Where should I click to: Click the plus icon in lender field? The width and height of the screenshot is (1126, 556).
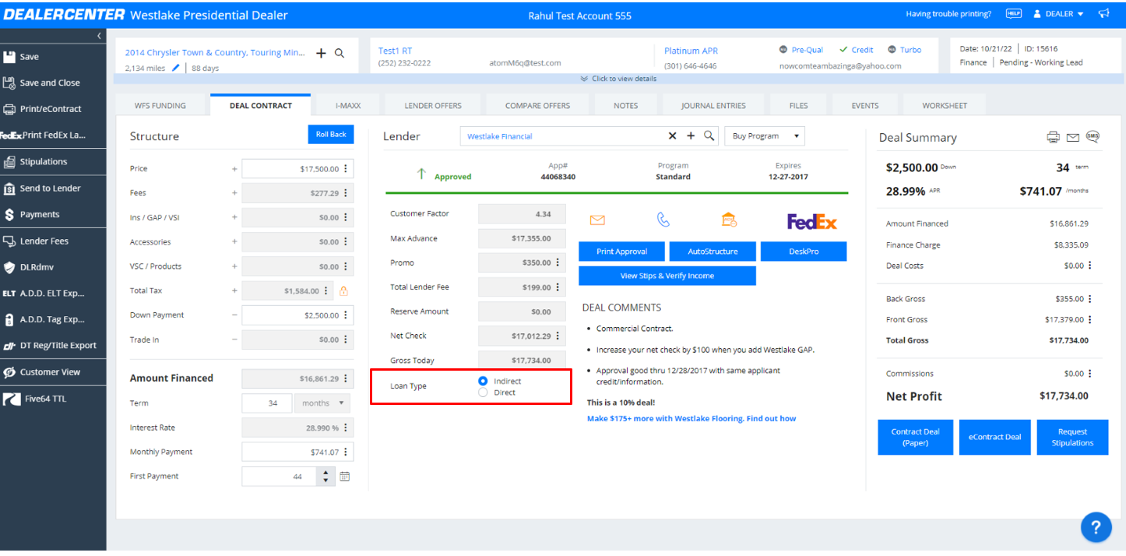pos(691,136)
